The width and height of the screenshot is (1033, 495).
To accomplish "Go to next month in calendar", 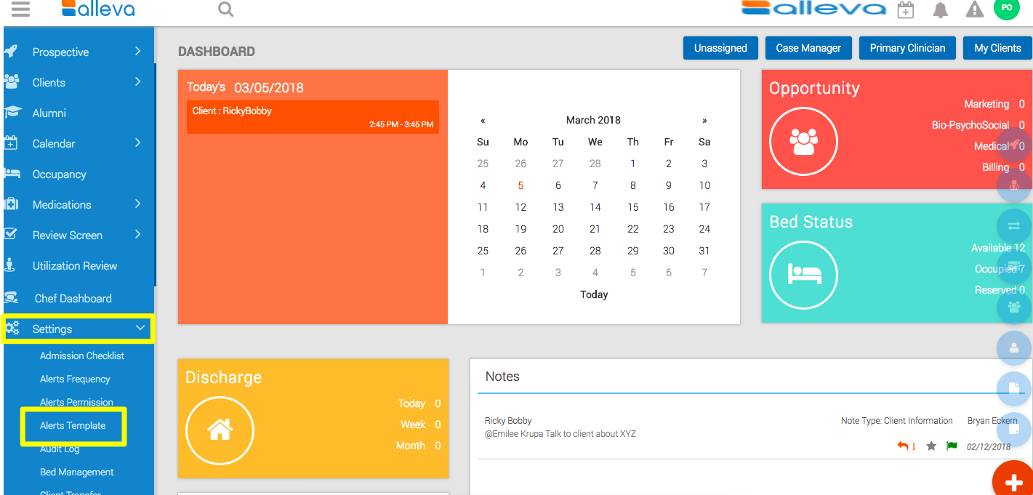I will point(704,121).
